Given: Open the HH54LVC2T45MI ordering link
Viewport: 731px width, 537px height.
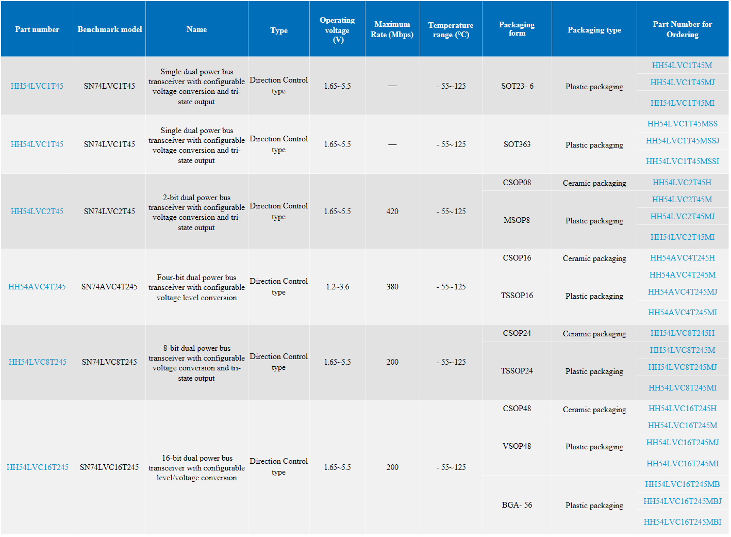Looking at the screenshot, I should (682, 237).
